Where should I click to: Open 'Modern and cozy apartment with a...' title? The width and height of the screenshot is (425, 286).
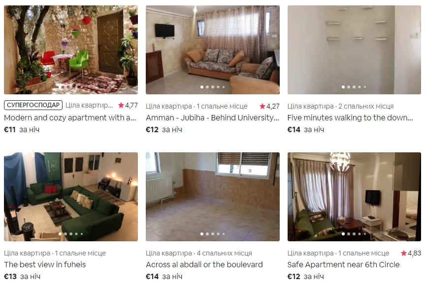point(70,118)
